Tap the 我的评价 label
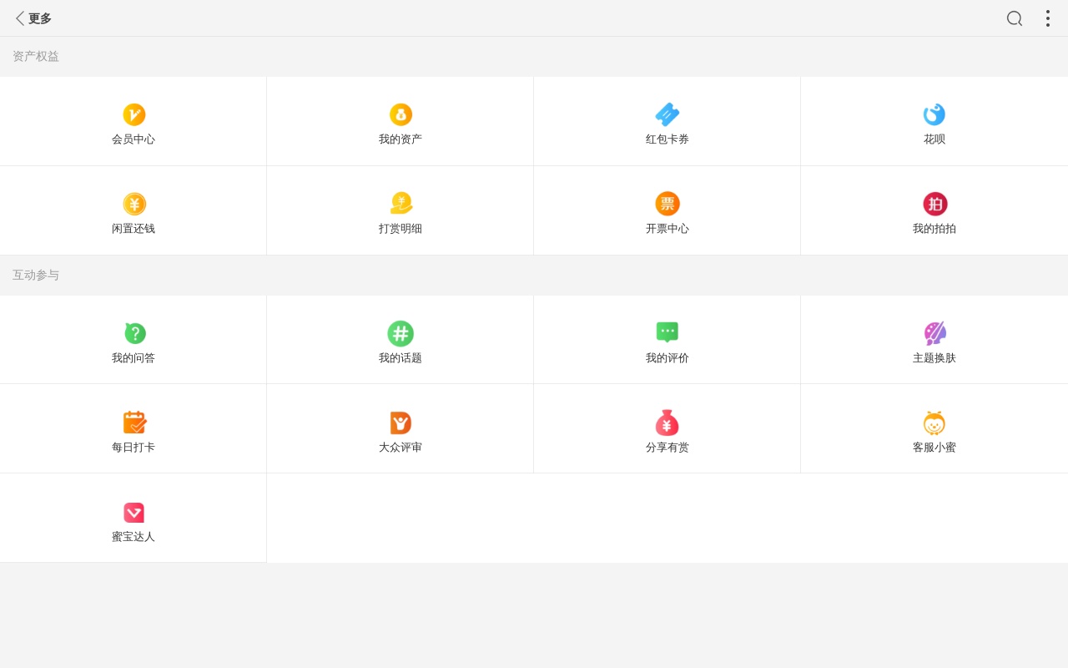 [x=667, y=358]
